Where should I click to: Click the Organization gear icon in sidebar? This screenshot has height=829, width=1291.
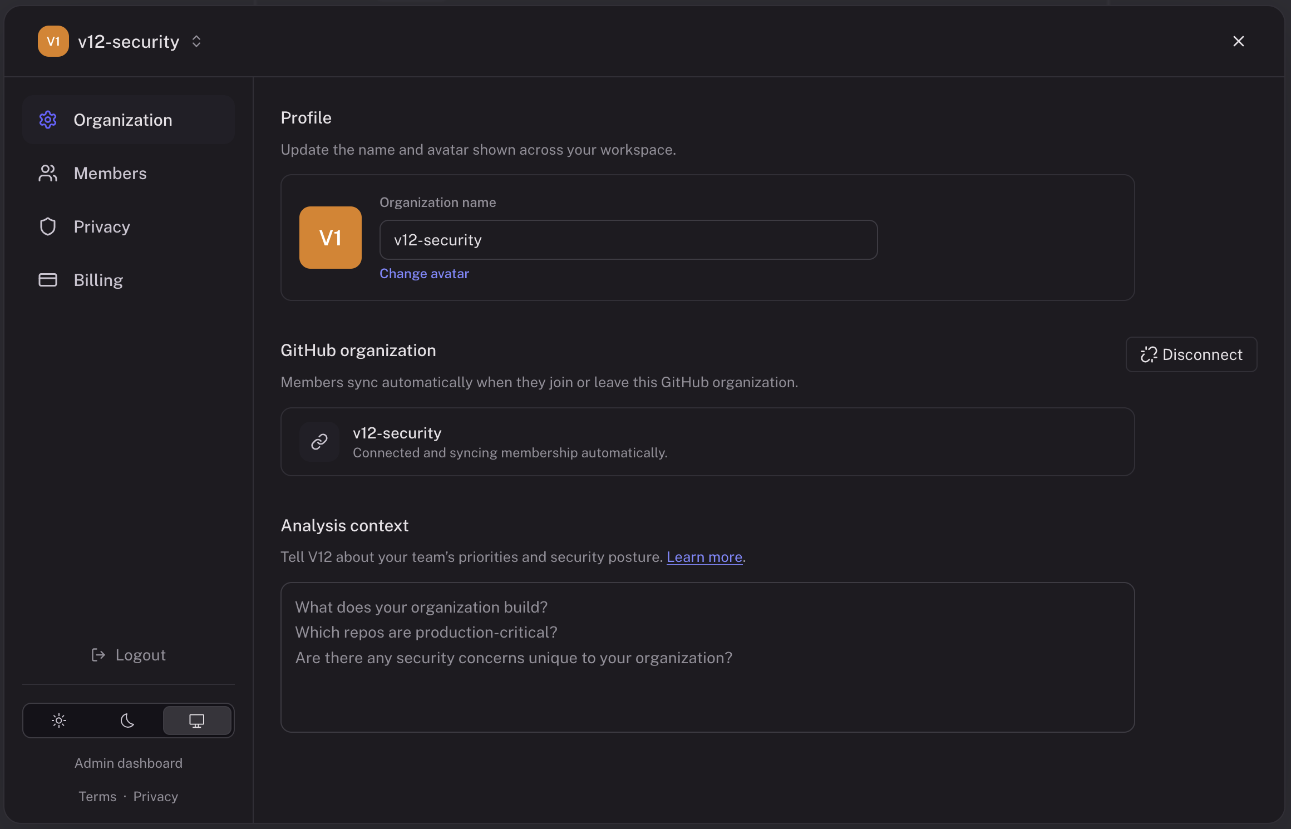[48, 120]
